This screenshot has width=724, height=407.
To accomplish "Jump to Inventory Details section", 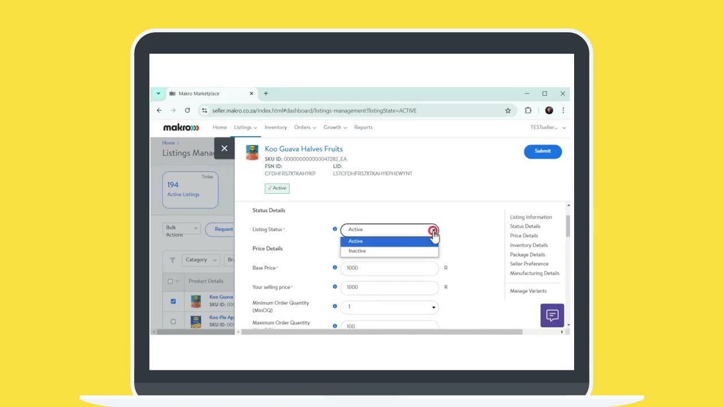I will coord(529,245).
